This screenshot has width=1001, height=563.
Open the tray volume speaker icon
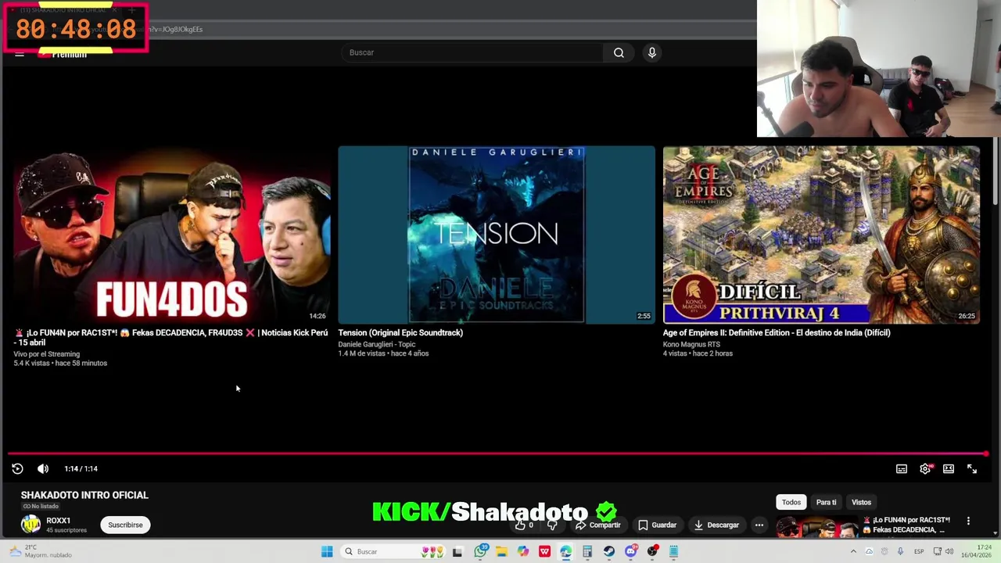point(950,551)
